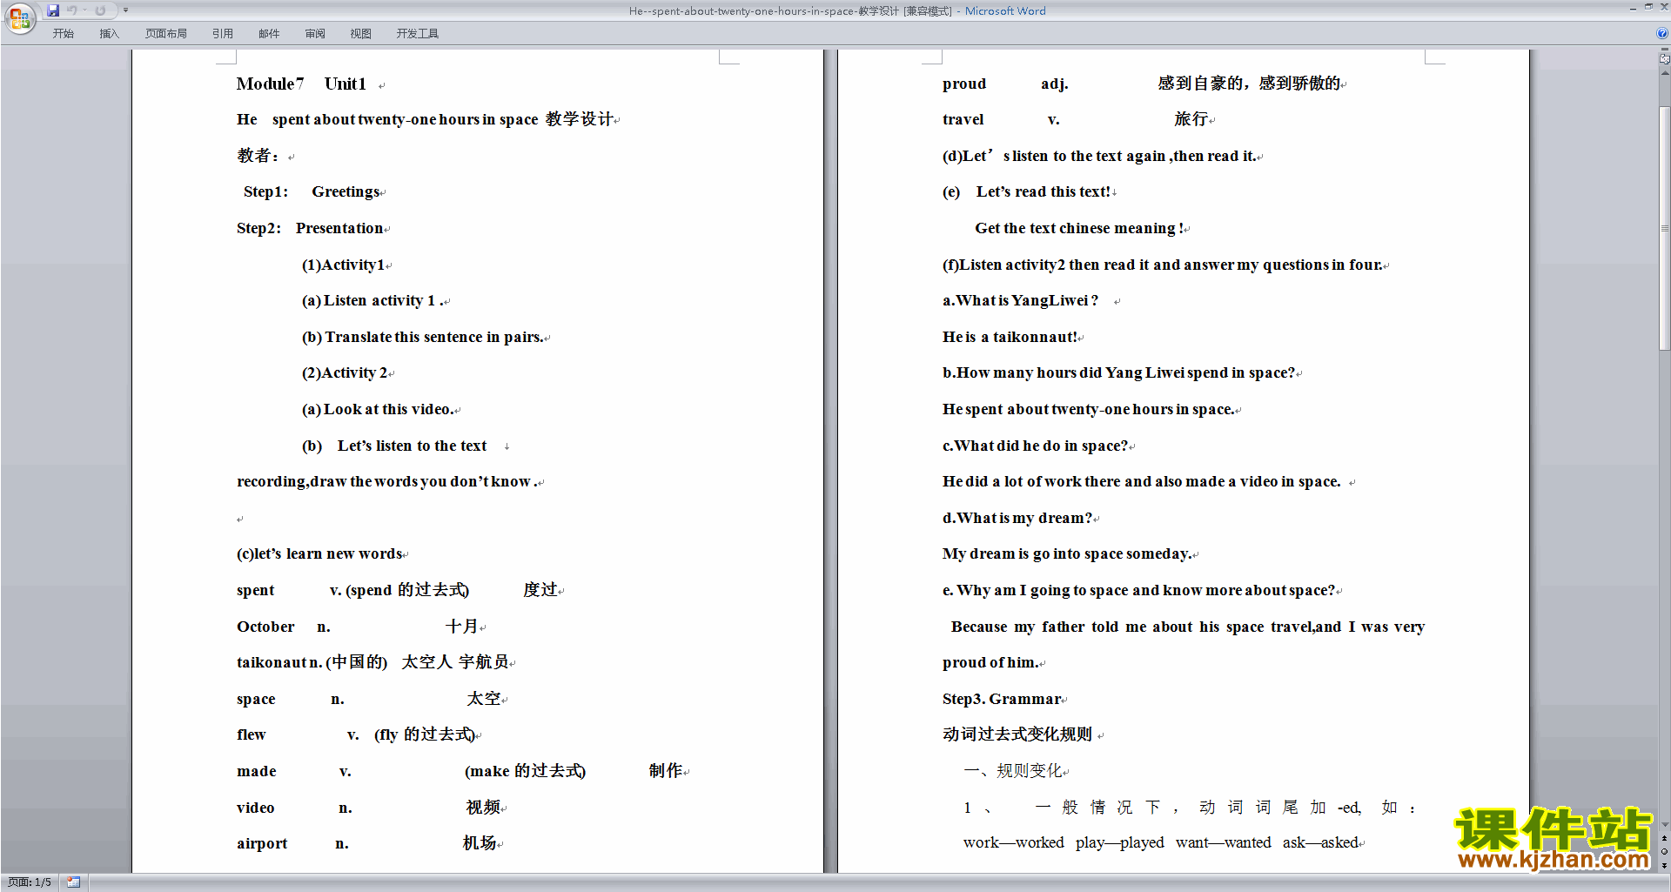
Task: Open the 审阅 ribbon tab
Action: pos(315,34)
